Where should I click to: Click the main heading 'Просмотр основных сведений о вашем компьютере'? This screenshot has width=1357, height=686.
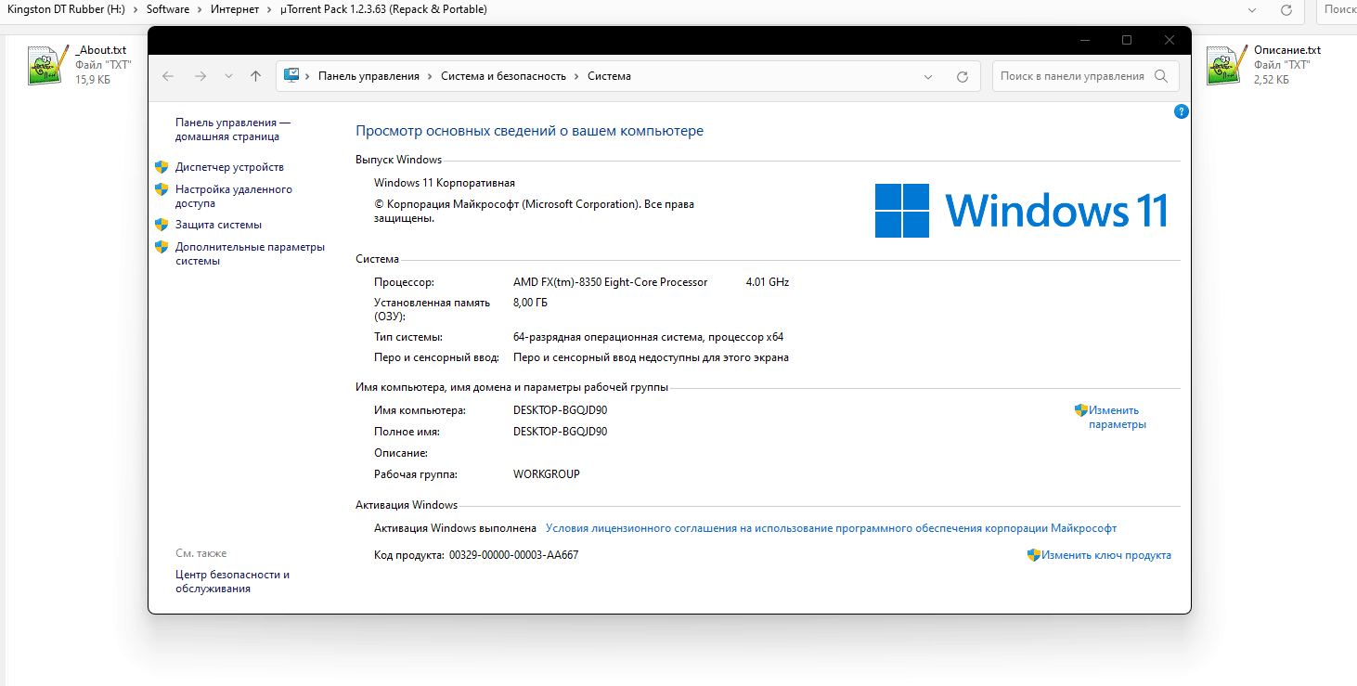(529, 131)
